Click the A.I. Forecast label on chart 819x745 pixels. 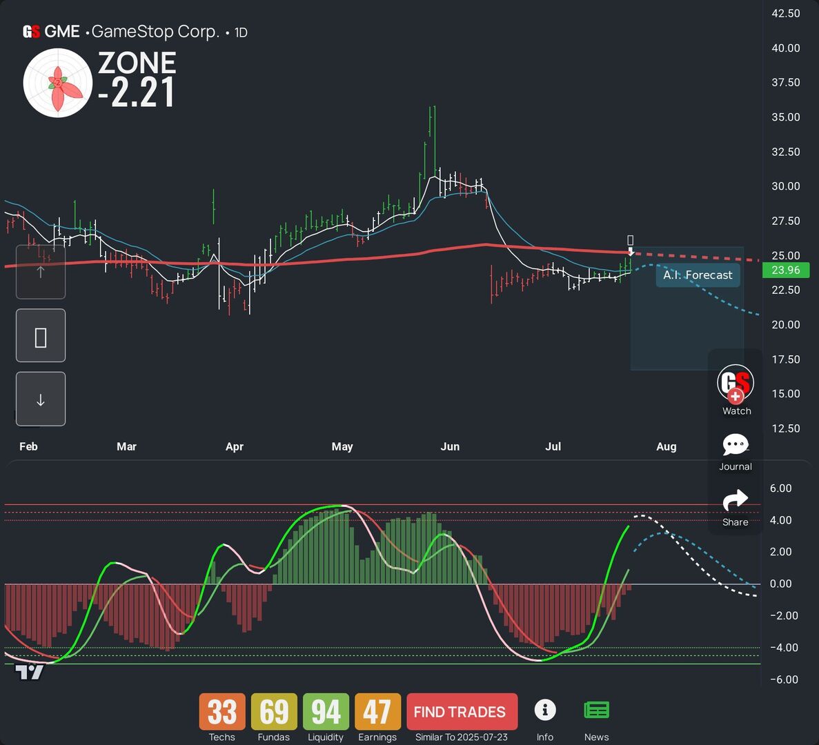[698, 275]
